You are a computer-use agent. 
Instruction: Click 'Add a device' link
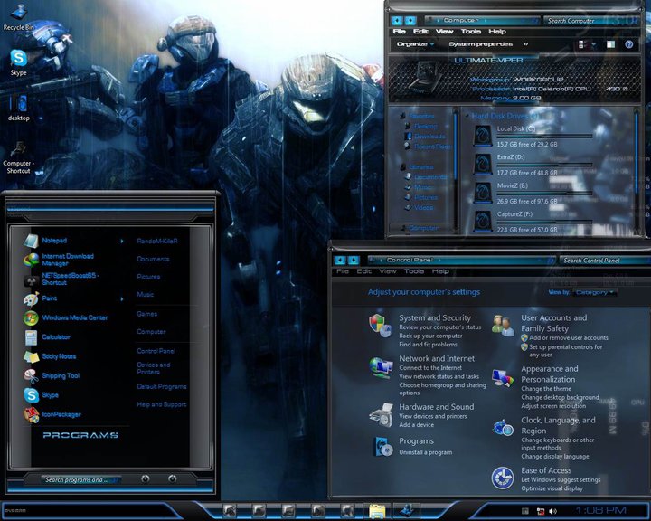[x=417, y=424]
